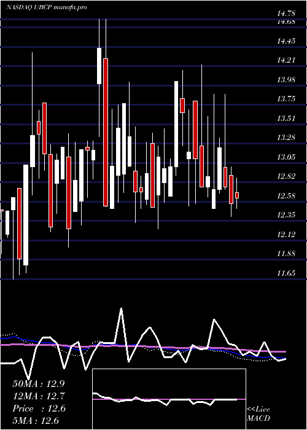Click the 12.82 price axis label

(x=286, y=176)
